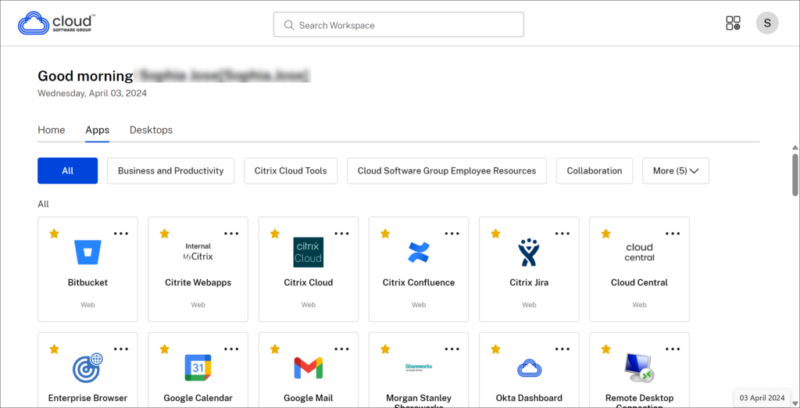Launch Citrix Confluence app icon

click(x=419, y=252)
